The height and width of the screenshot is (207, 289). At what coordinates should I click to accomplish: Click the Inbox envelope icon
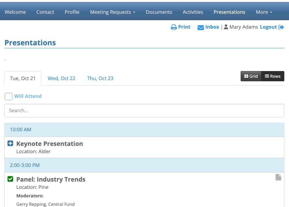coord(200,27)
